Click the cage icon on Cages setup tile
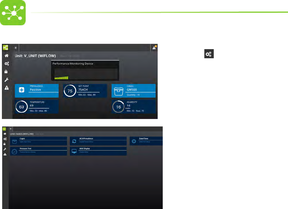This screenshot has height=209, width=288. [x=14, y=141]
